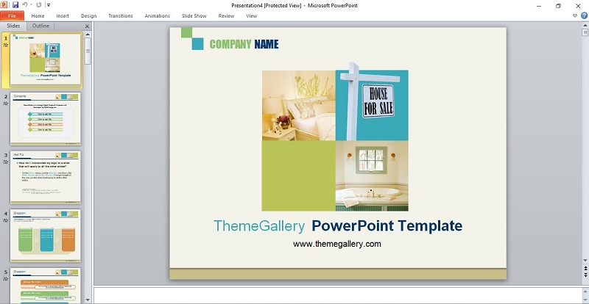Select slide 1 thumbnail
Viewport: 589px width, 304px height.
click(46, 59)
